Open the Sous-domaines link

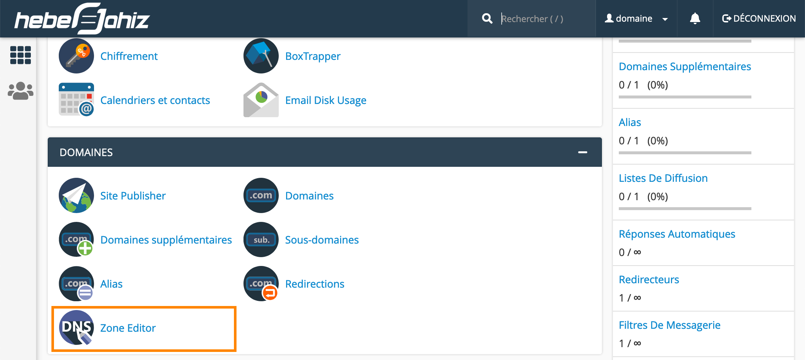point(322,240)
